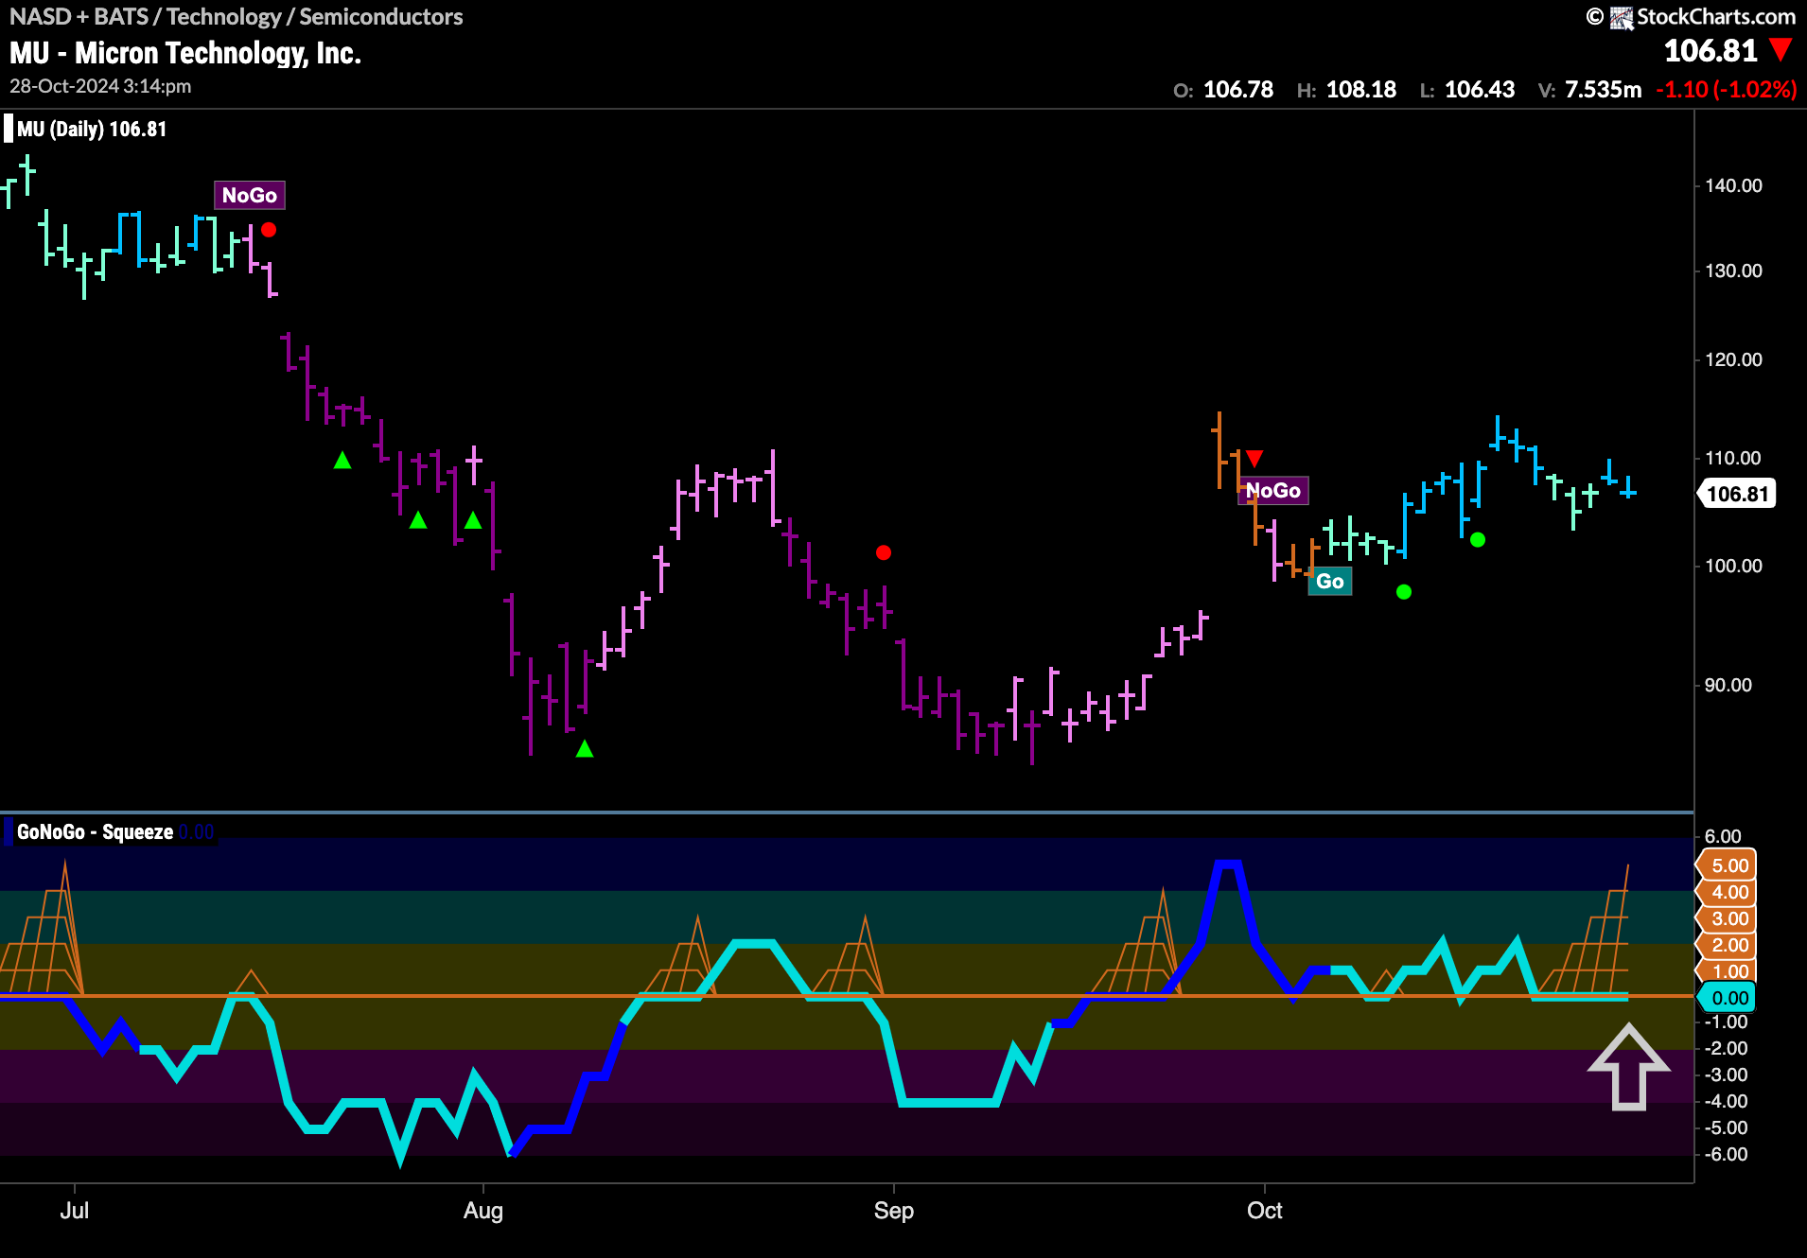This screenshot has width=1807, height=1258.
Task: Click the red dot beside the July NoGo
Action: tap(269, 230)
